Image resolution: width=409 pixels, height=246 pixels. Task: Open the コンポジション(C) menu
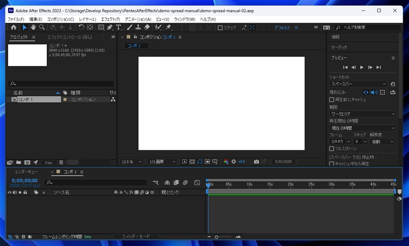60,19
